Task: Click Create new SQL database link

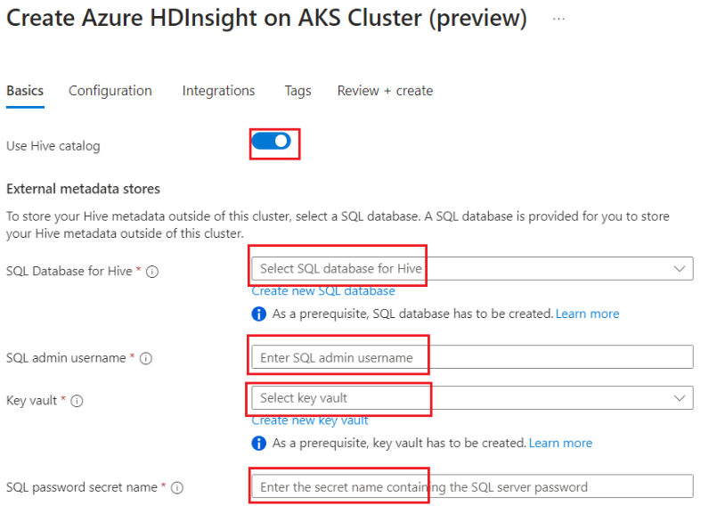Action: pyautogui.click(x=323, y=291)
